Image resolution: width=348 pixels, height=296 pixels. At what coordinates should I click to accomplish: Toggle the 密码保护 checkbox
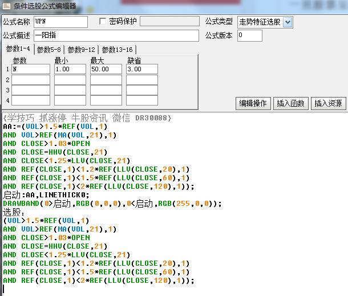pos(102,21)
